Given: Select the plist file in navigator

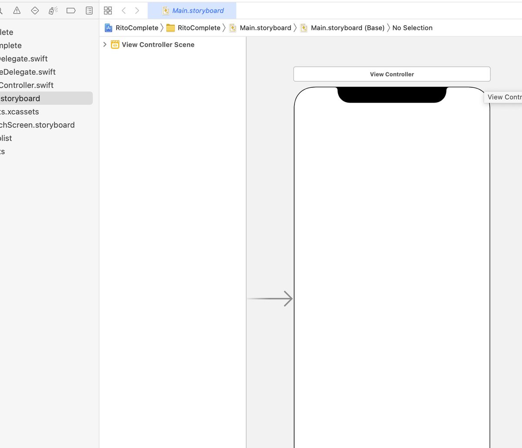Looking at the screenshot, I should [6, 138].
